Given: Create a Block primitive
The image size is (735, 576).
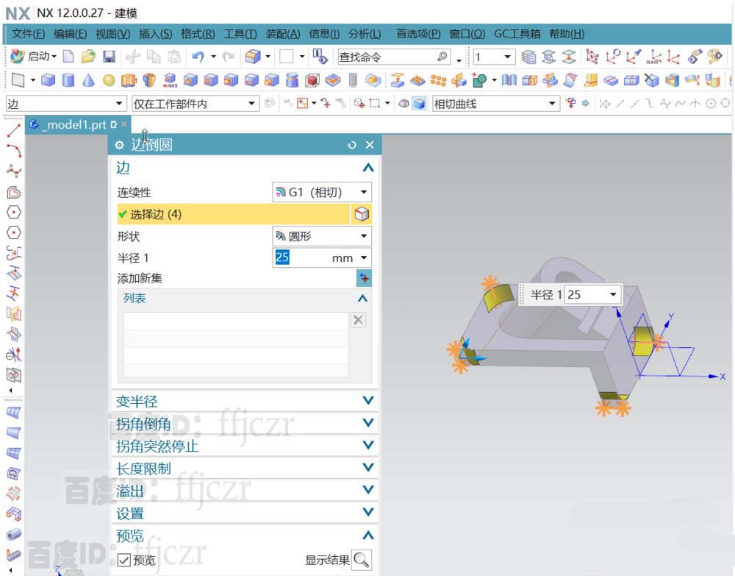Looking at the screenshot, I should (48, 80).
